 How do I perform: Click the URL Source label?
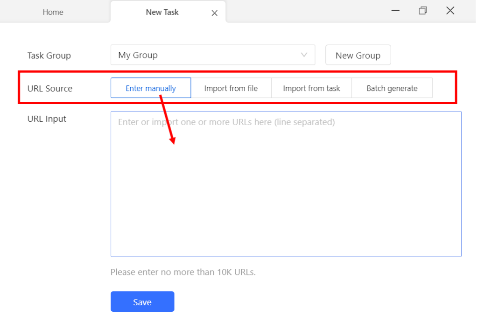pyautogui.click(x=50, y=89)
